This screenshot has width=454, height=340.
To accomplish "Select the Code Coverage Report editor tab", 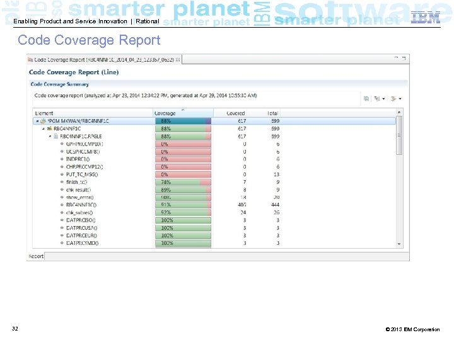I will [104, 60].
